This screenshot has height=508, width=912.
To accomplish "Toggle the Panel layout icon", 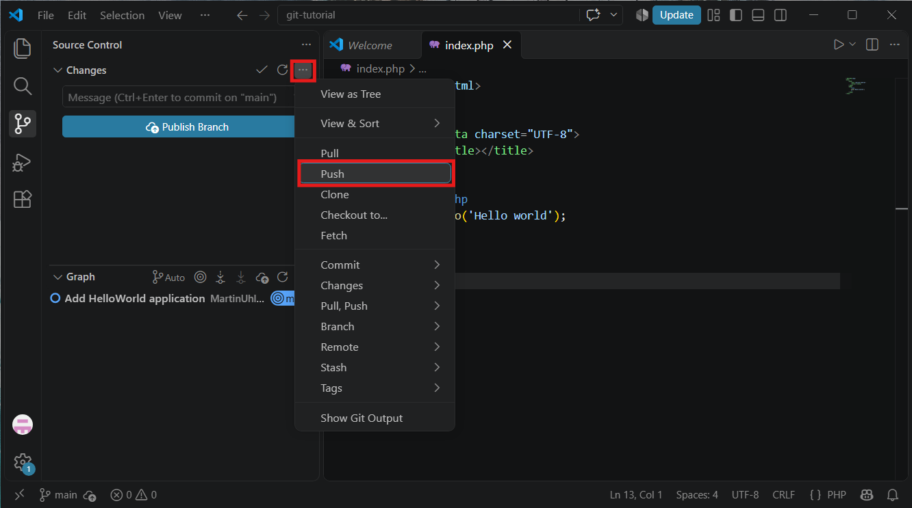I will 758,15.
